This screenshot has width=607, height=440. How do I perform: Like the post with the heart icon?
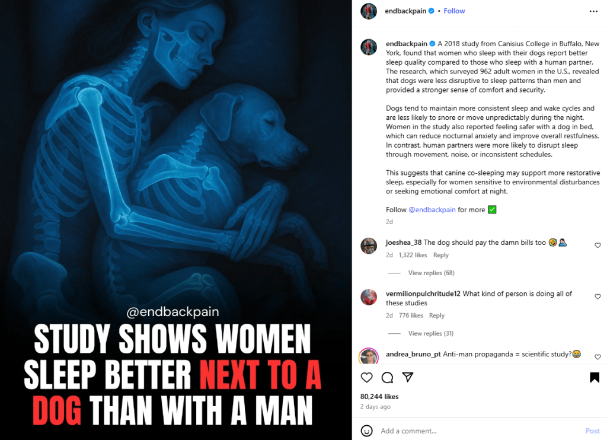point(366,378)
